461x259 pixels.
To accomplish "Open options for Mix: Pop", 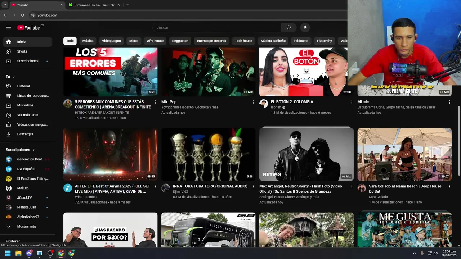I will pyautogui.click(x=254, y=102).
